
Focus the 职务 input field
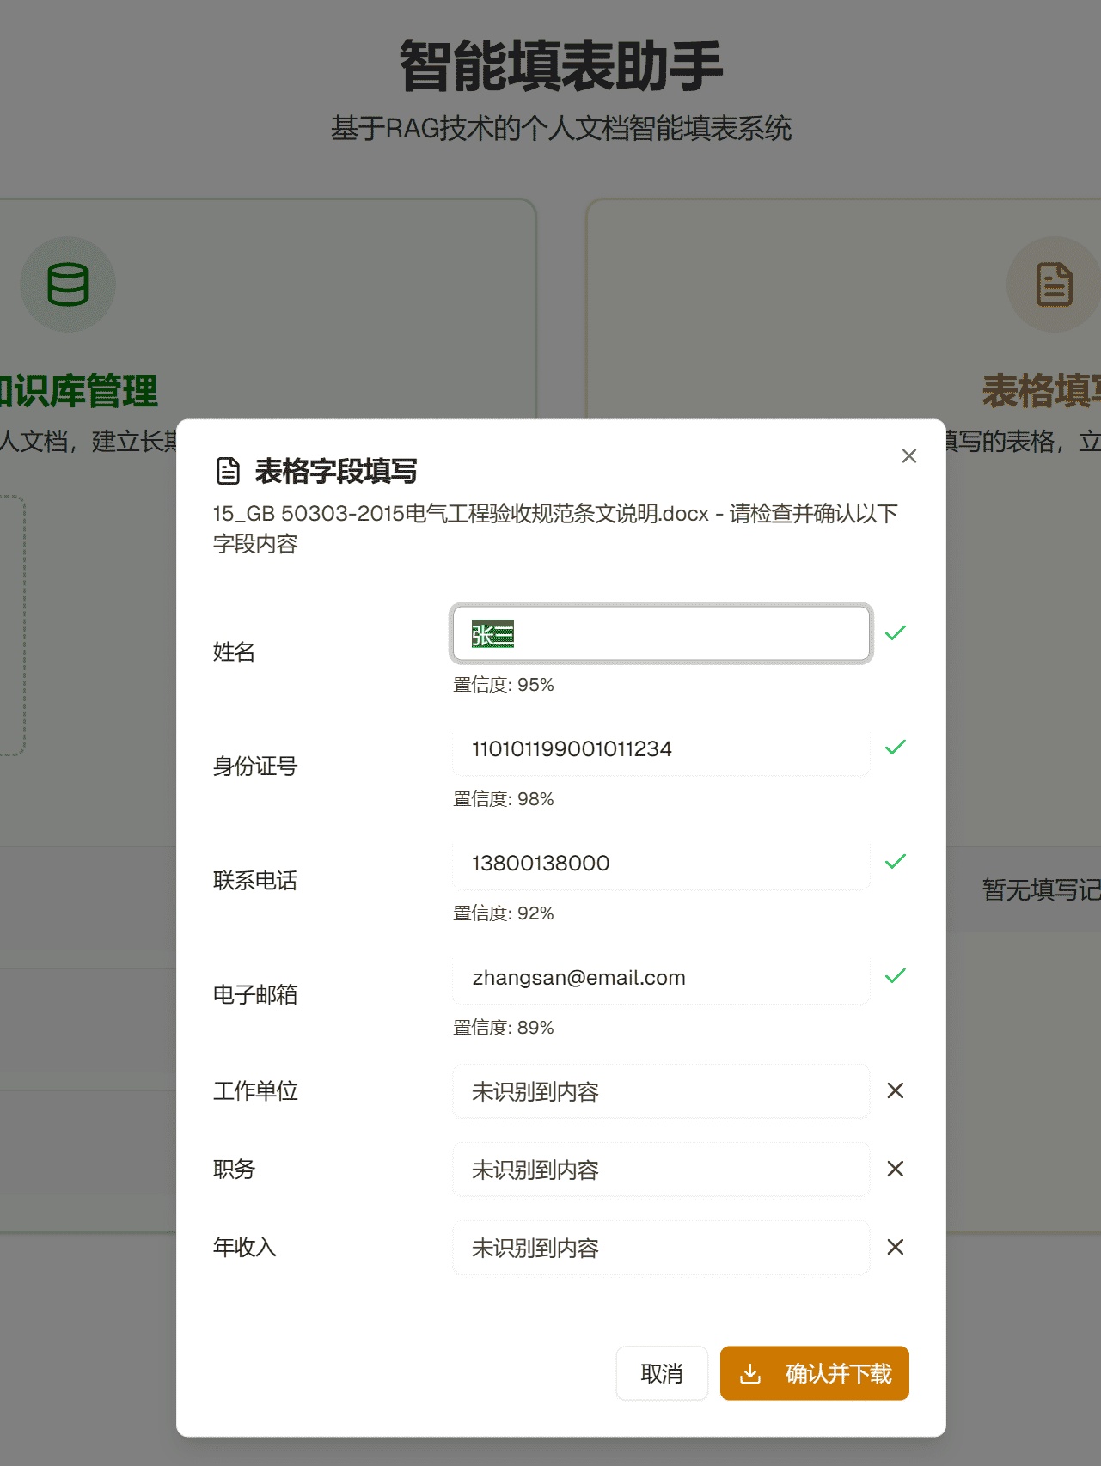(x=661, y=1170)
